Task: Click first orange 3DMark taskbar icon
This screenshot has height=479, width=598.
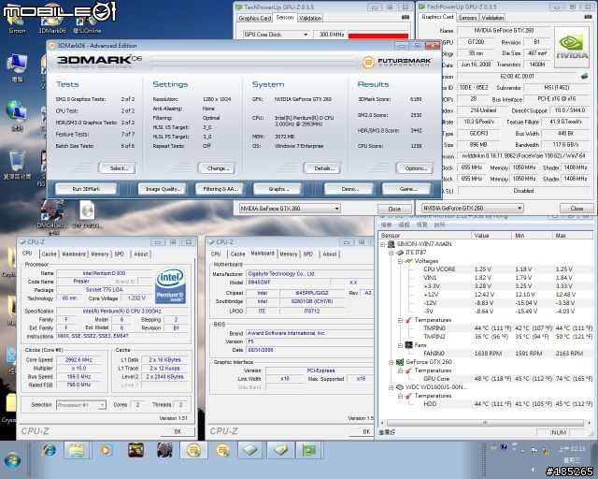Action: tap(193, 450)
